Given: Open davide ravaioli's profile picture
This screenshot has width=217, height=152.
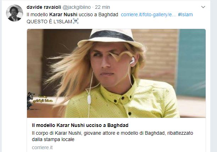Looking at the screenshot, I should [15, 13].
